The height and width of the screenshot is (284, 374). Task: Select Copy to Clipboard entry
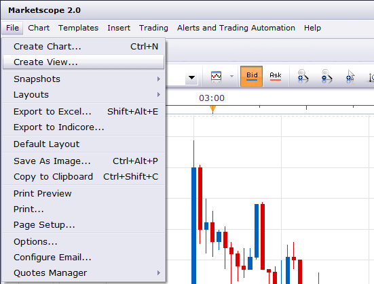click(83, 177)
